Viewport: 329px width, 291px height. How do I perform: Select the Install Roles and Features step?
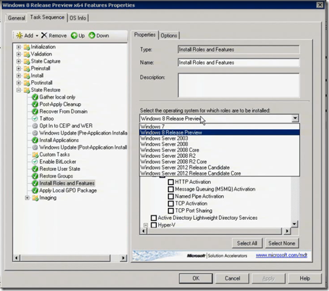click(x=67, y=183)
